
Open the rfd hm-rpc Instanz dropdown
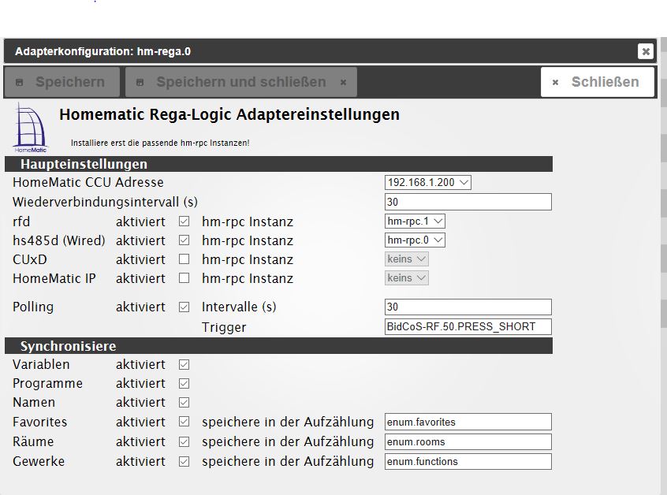tap(415, 221)
